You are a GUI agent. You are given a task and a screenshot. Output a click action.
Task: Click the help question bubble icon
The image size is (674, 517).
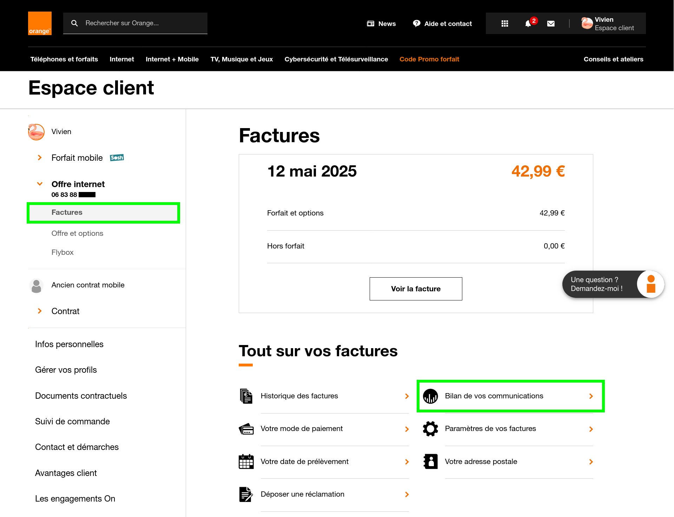[x=417, y=24]
